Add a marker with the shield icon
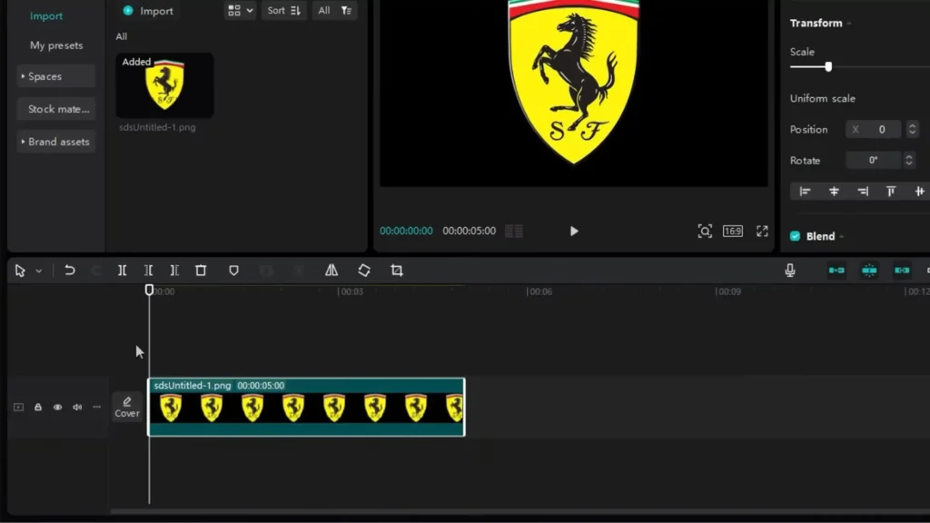This screenshot has width=930, height=523. coord(233,271)
